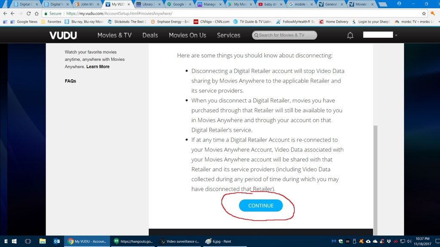View site info via Secure padlock

[53, 13]
